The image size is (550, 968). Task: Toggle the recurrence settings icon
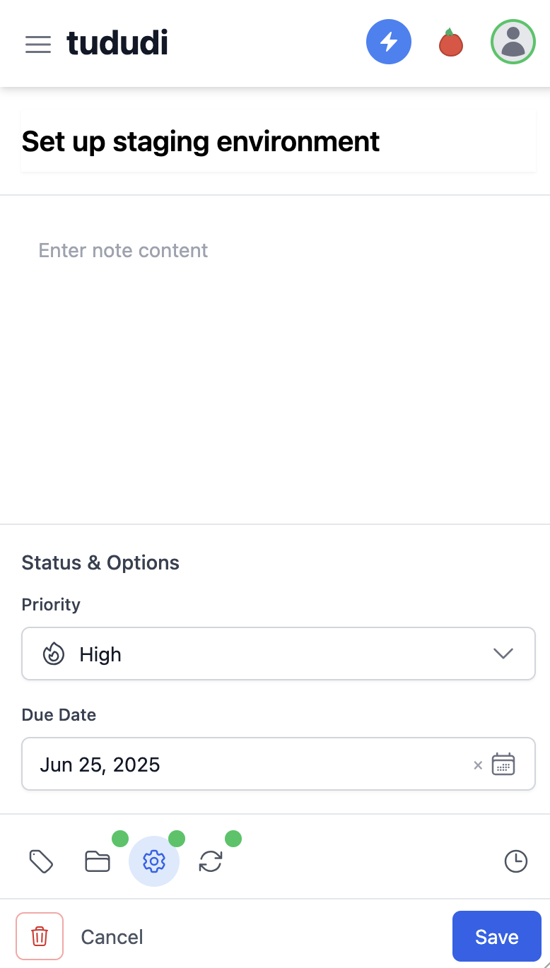210,861
